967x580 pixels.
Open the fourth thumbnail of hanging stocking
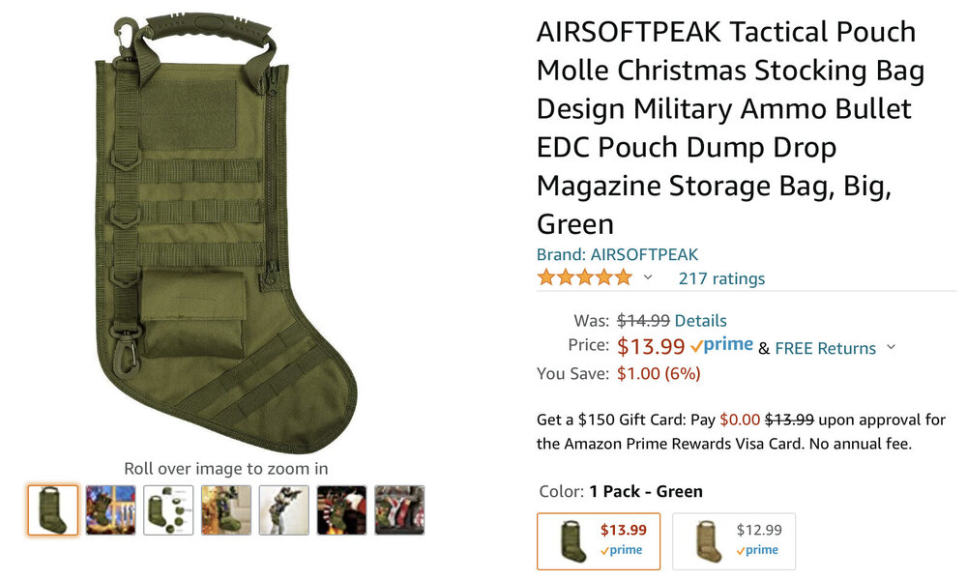[226, 510]
